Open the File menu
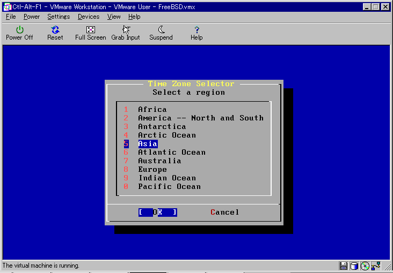 pos(11,17)
